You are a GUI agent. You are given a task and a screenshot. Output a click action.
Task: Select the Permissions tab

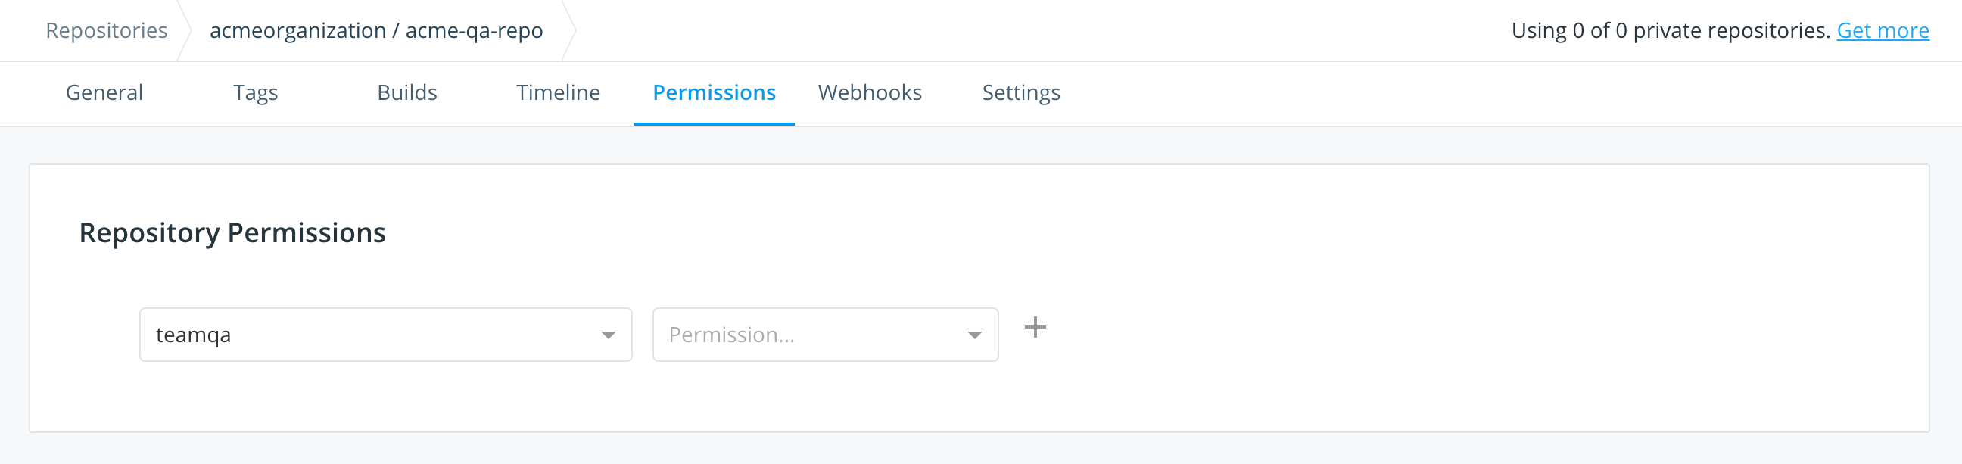click(x=714, y=92)
